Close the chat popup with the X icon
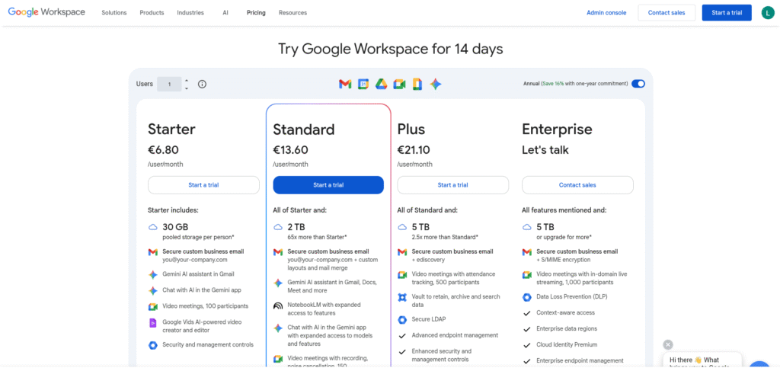Viewport: 780px width, 368px height. [x=668, y=344]
